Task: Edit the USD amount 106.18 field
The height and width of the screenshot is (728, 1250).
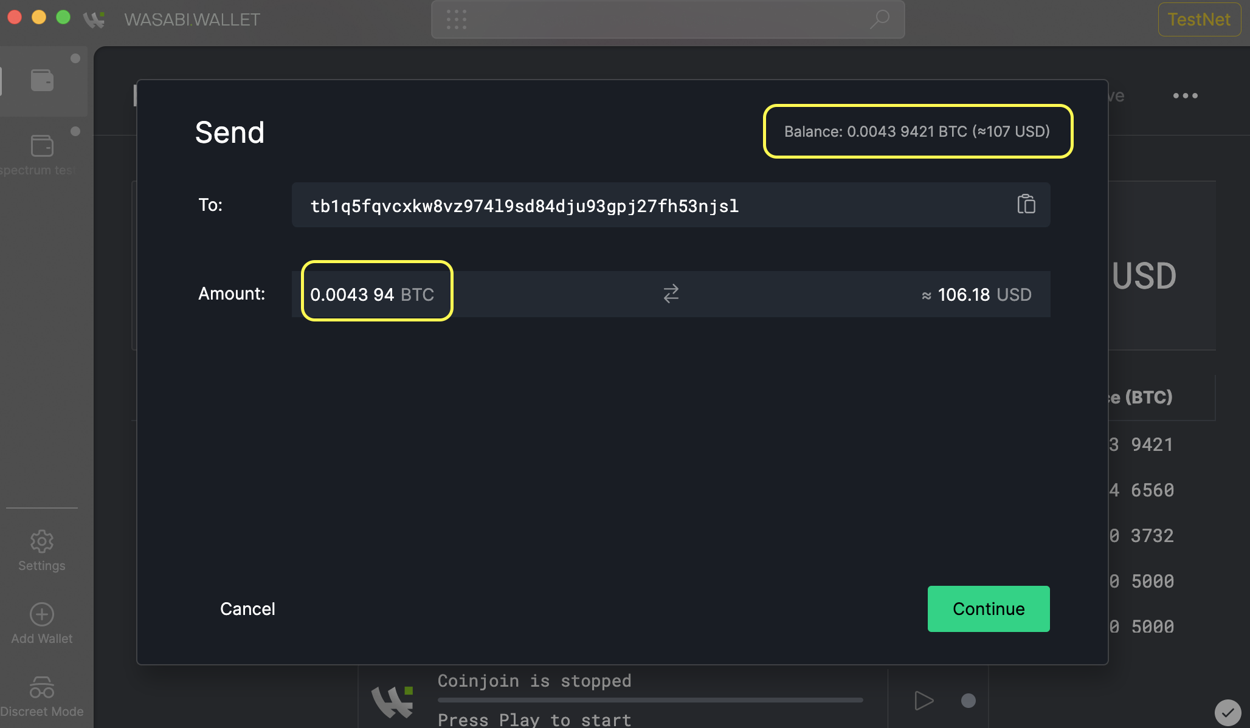Action: [977, 295]
